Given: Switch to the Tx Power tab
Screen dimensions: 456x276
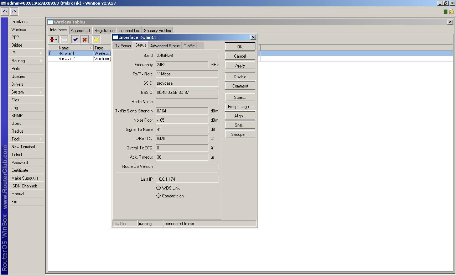Looking at the screenshot, I should tap(123, 46).
